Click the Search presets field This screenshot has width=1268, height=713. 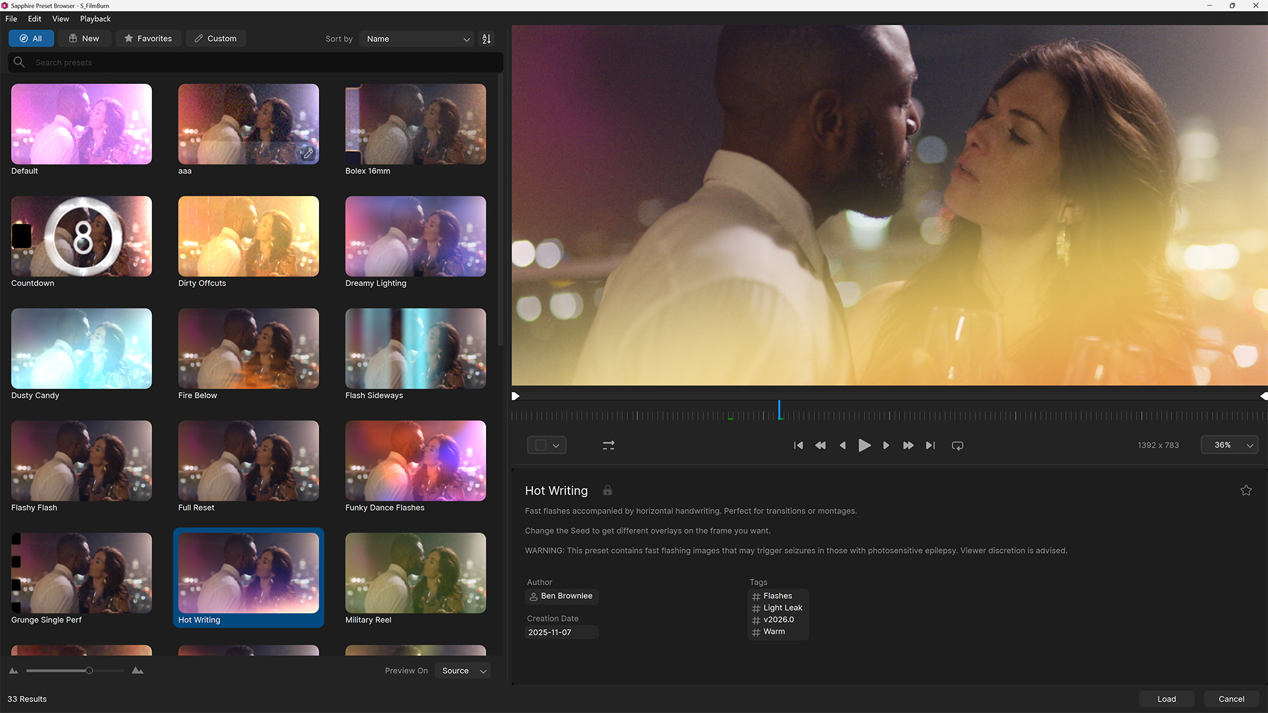pyautogui.click(x=256, y=62)
